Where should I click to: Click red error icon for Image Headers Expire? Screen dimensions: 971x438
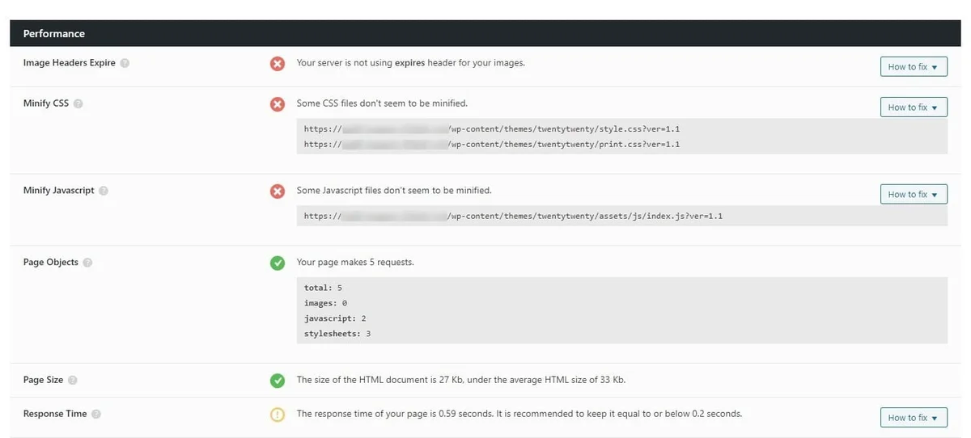click(278, 63)
